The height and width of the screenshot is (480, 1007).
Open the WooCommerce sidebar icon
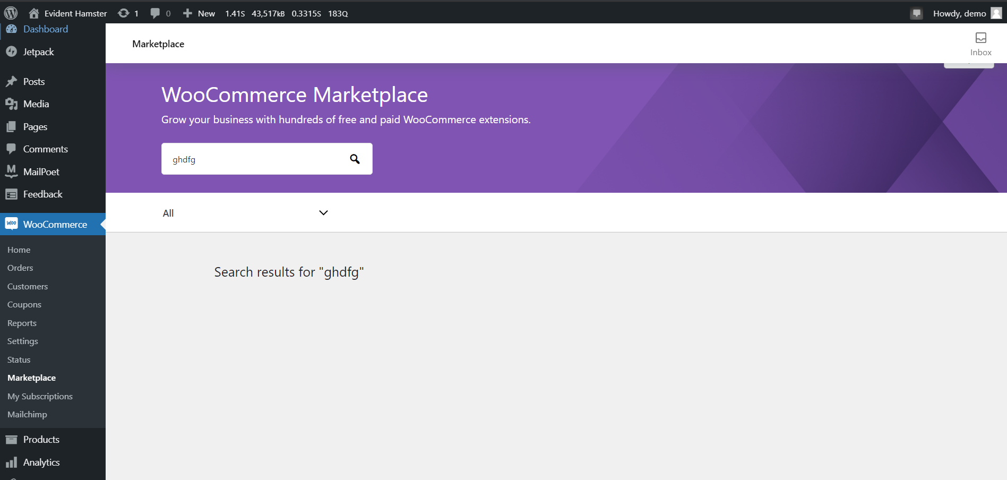11,224
